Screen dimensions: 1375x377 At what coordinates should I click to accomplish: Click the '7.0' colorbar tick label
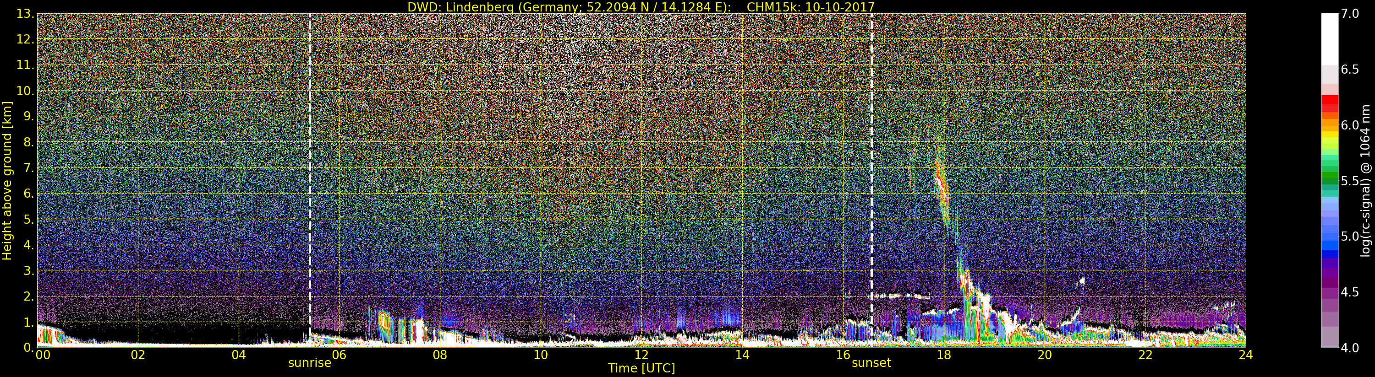(1350, 13)
